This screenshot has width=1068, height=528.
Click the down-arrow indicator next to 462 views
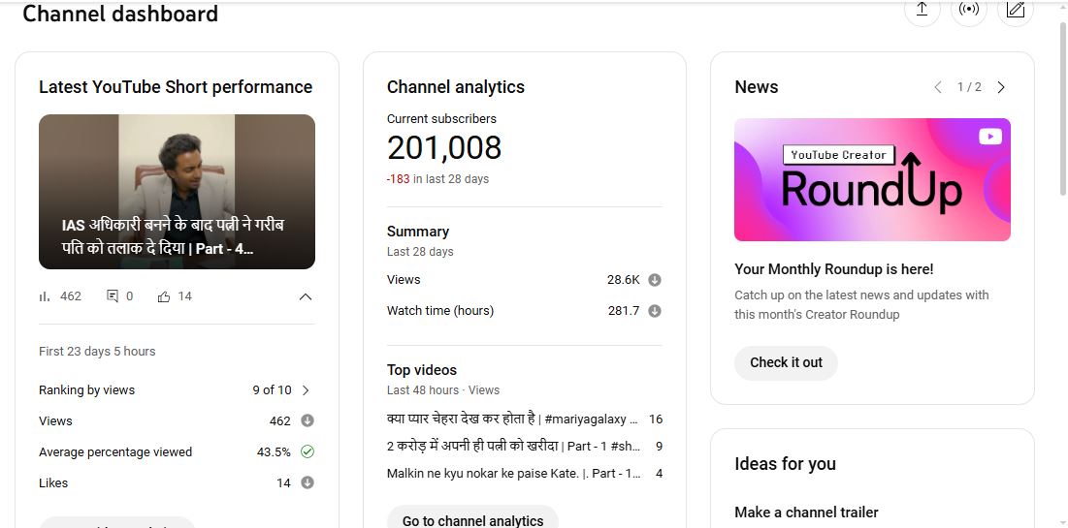click(x=307, y=421)
